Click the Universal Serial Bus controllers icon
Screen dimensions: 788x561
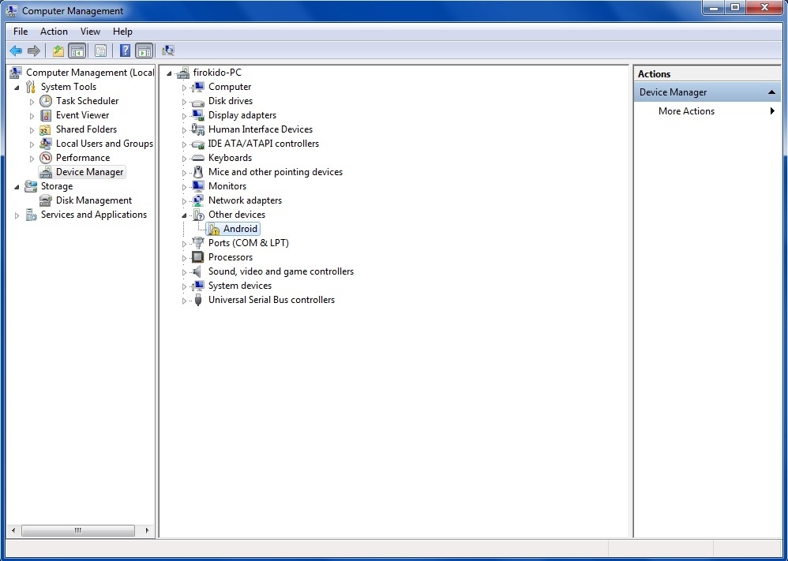pos(198,300)
